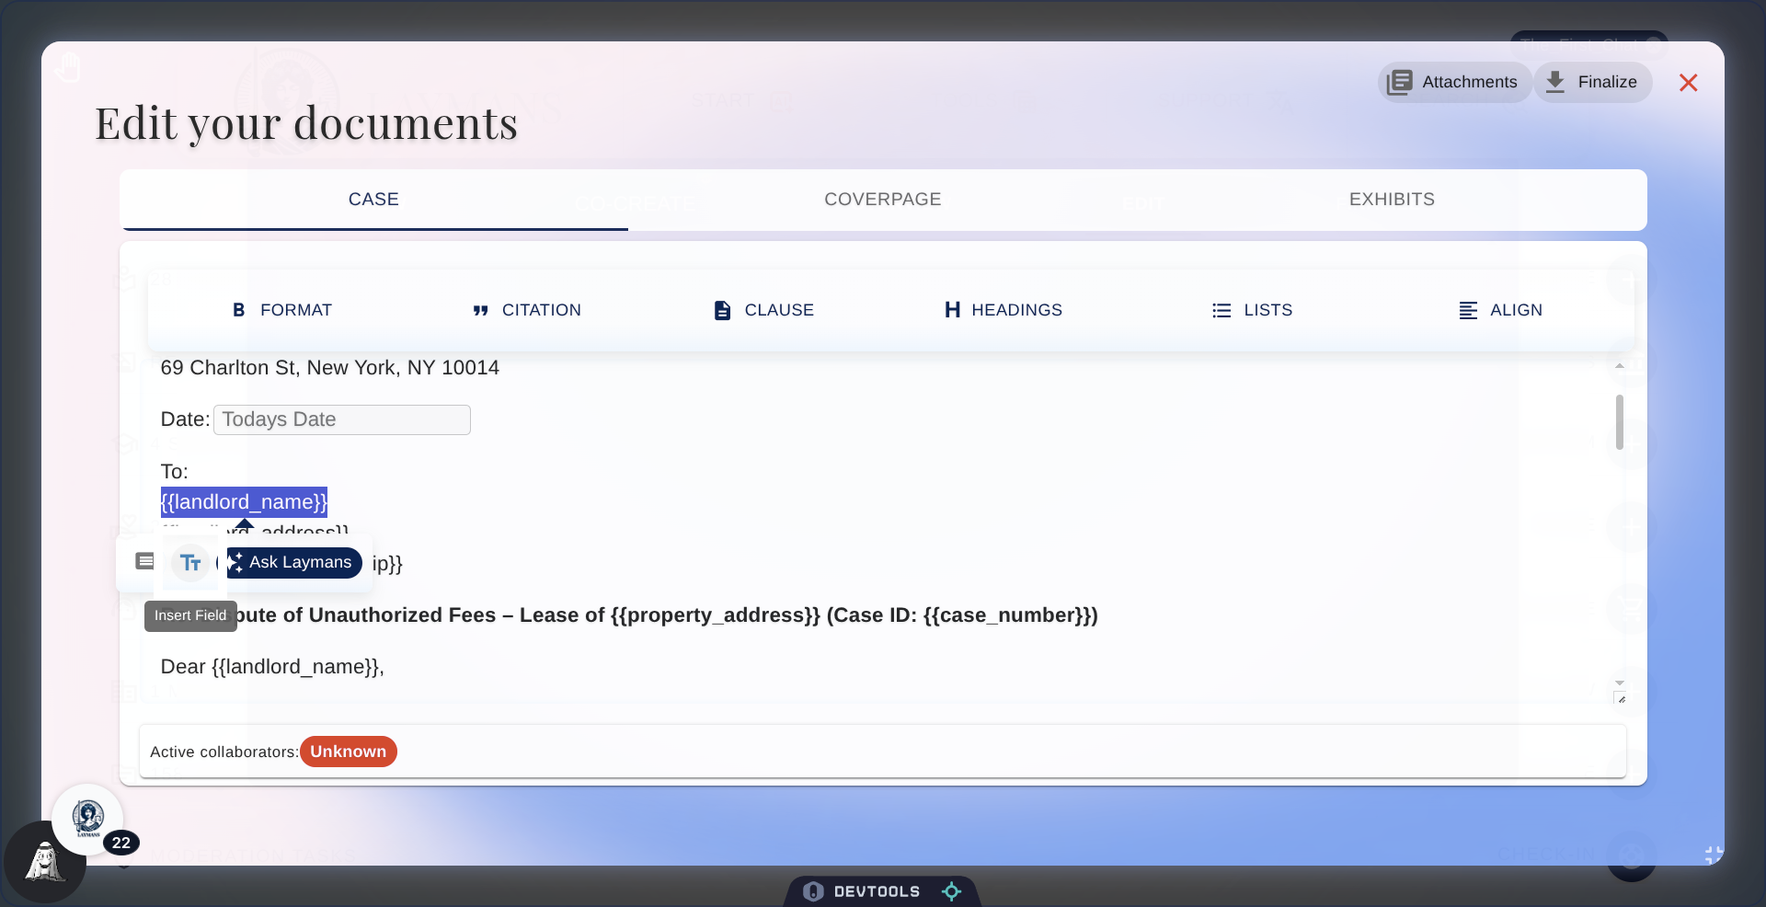Switch to the COVERPAGE tab
This screenshot has width=1766, height=907.
[x=882, y=199]
